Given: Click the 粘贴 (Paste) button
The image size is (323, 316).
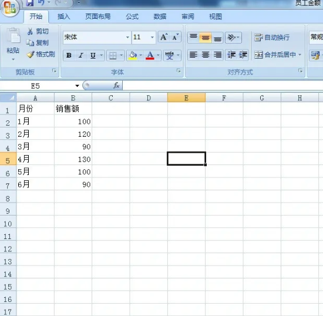Looking at the screenshot, I should point(13,44).
